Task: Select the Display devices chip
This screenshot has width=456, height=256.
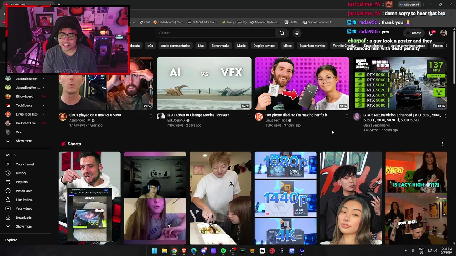Action: pos(264,46)
